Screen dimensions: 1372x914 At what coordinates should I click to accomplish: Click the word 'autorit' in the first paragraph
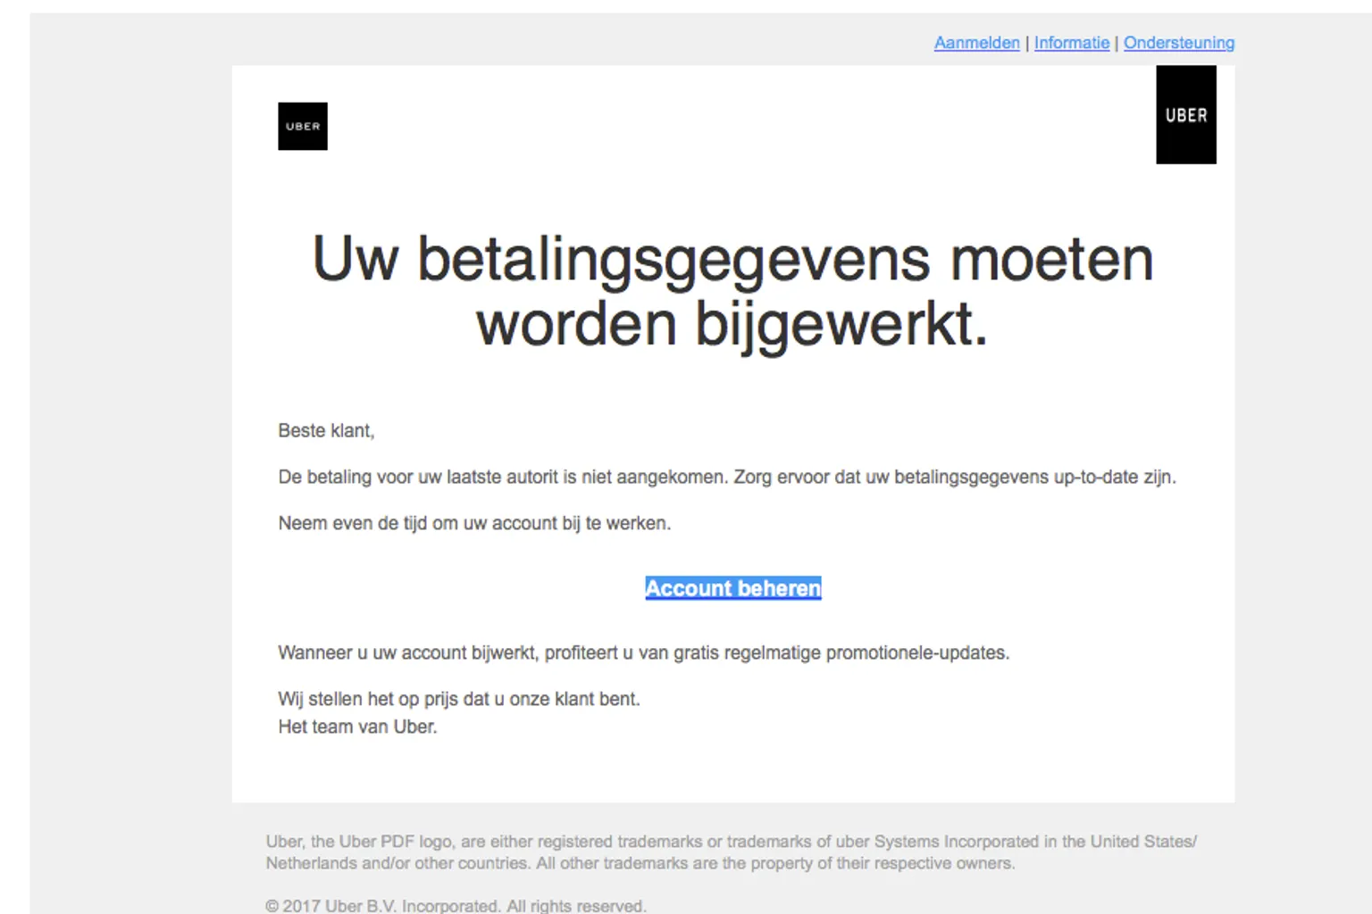(531, 477)
